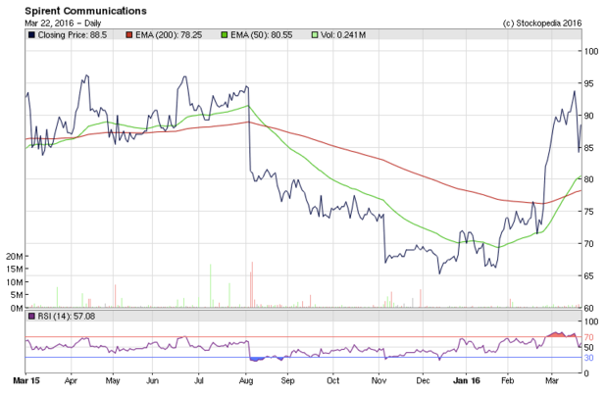Image resolution: width=606 pixels, height=395 pixels.
Task: Click the final 'Mar' x-axis month label
Action: pyautogui.click(x=551, y=380)
